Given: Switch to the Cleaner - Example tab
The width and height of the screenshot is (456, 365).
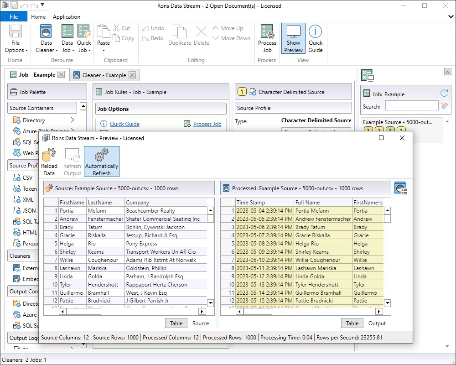Looking at the screenshot, I should tap(104, 75).
